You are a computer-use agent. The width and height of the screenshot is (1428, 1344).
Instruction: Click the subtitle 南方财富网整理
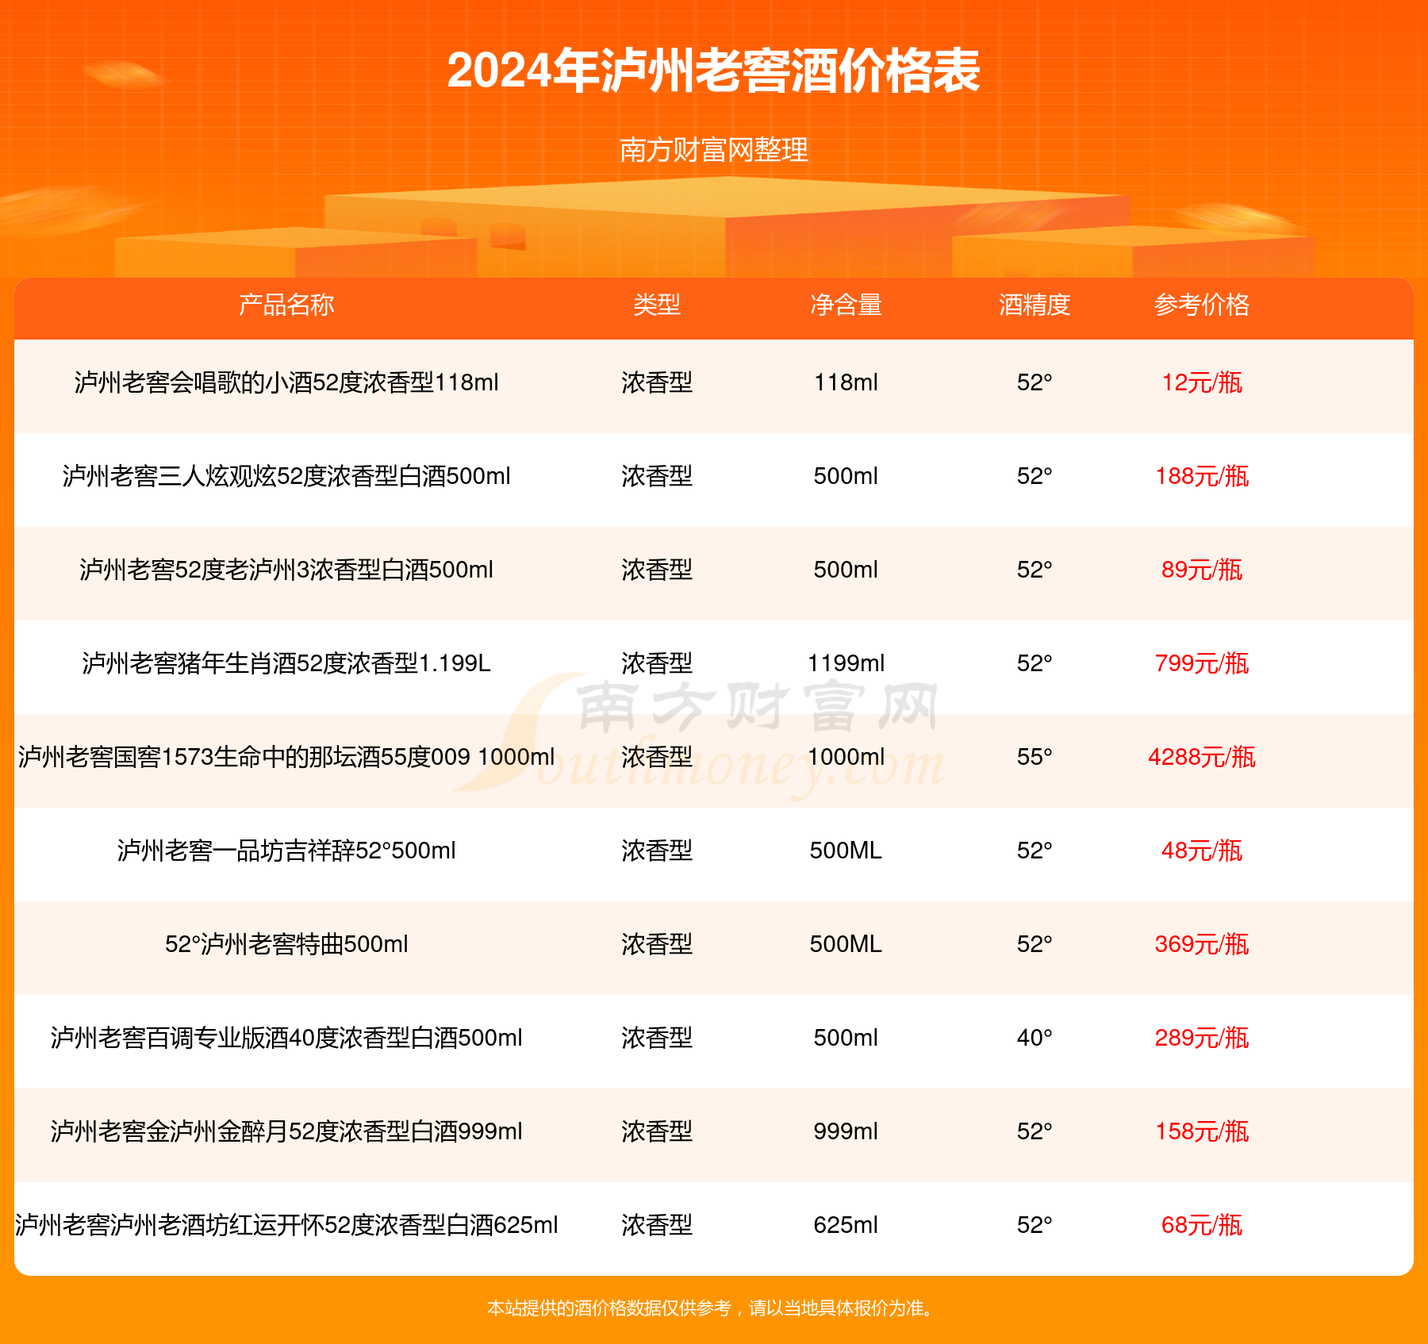(714, 150)
